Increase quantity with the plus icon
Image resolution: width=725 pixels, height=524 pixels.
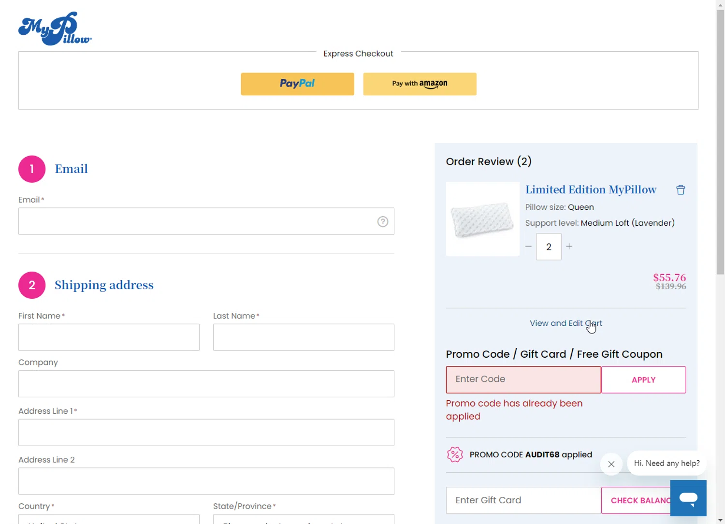coord(569,247)
